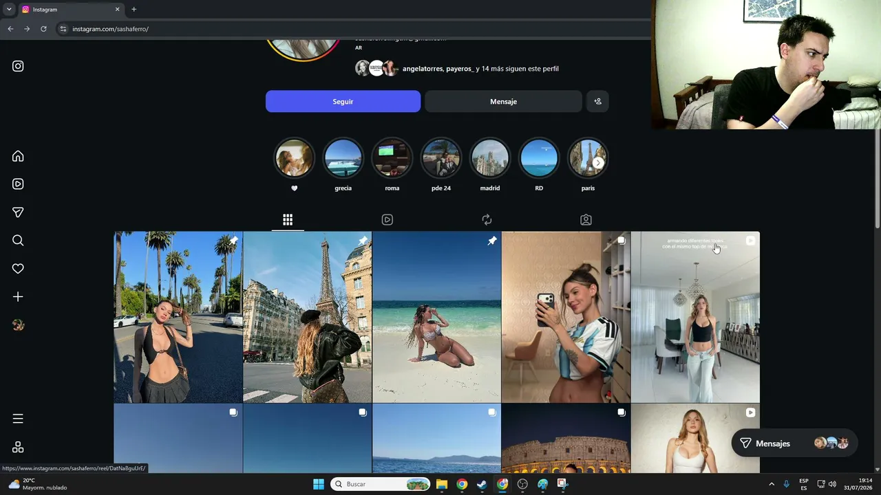Click the payeros_ follower link
Image resolution: width=881 pixels, height=495 pixels.
pyautogui.click(x=460, y=69)
